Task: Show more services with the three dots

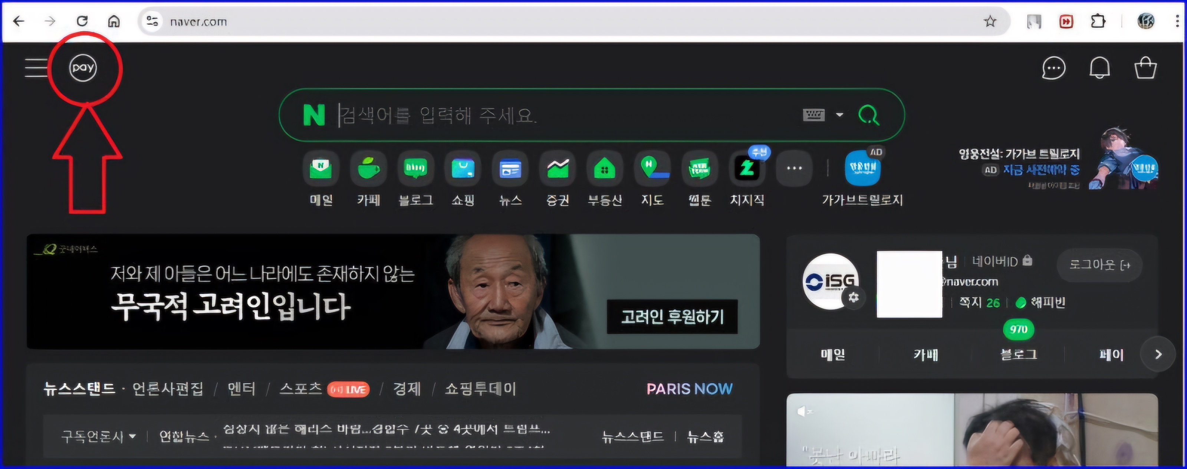Action: (794, 168)
